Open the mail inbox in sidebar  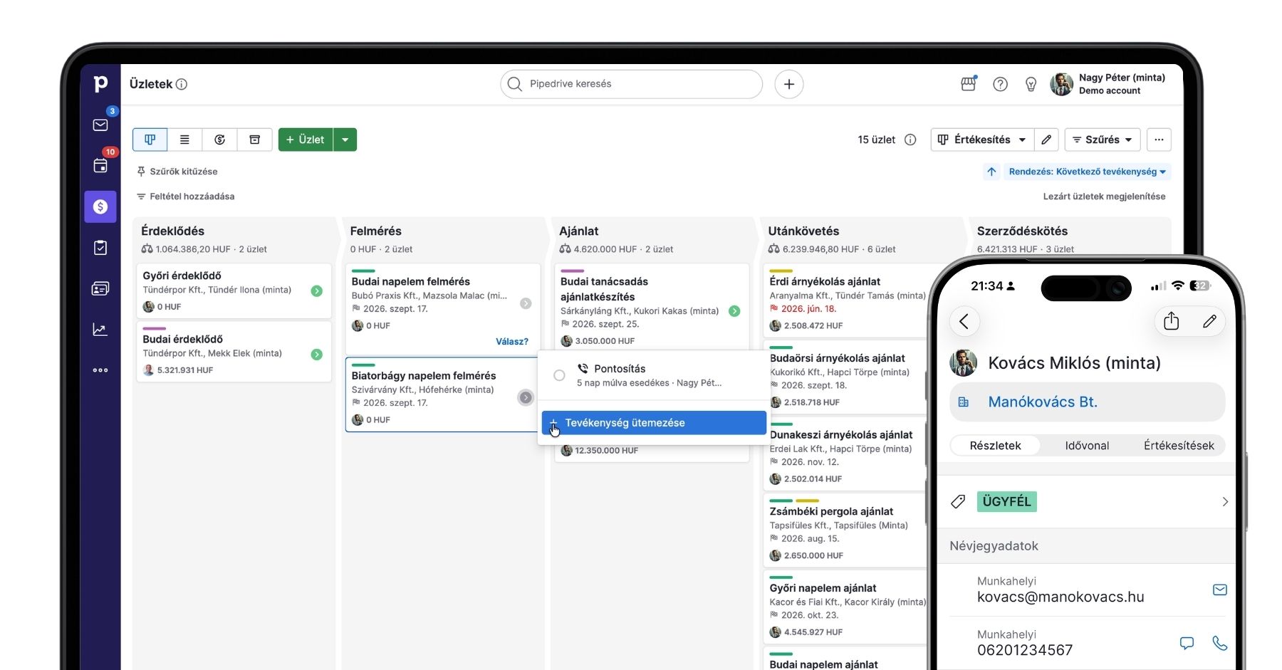click(x=100, y=125)
